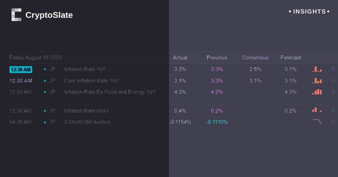
Task: Open the Ex-Food and Energy YoY mini chart
Action: tap(317, 92)
